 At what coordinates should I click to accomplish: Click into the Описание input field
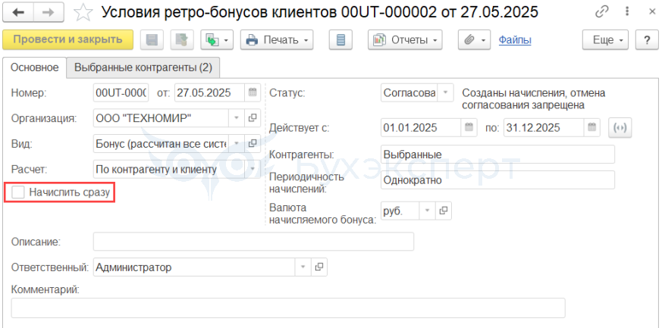tap(253, 242)
